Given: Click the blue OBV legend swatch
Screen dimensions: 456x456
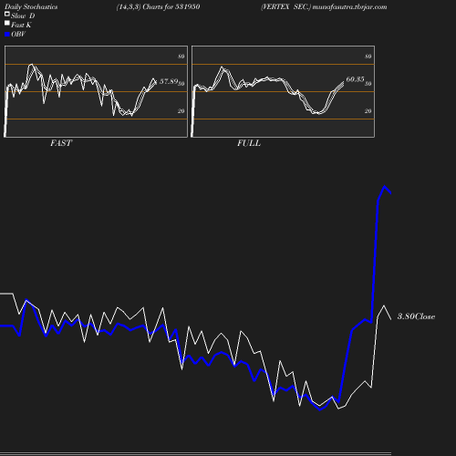Looking at the screenshot, I should tap(7, 35).
